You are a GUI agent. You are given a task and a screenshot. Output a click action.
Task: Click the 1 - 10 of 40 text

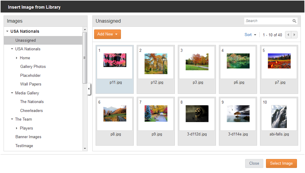click(272, 35)
